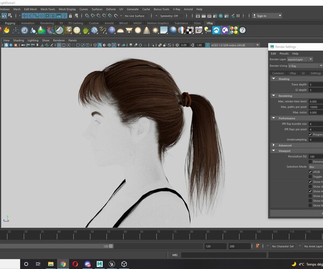The width and height of the screenshot is (323, 269).
Task: Open the viewport Lighting menu
Action: [33, 40]
